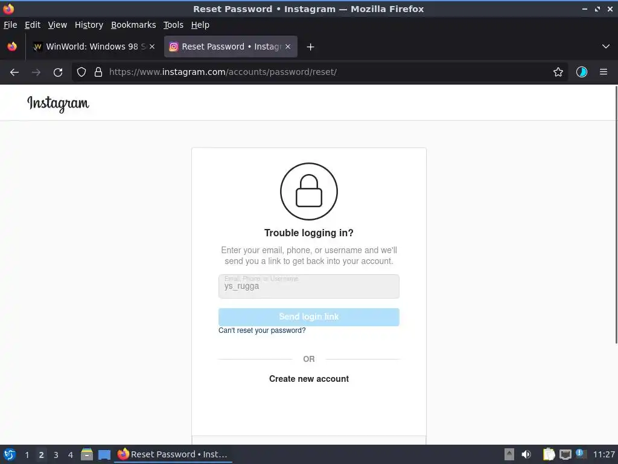Viewport: 618px width, 464px height.
Task: Open the History menu
Action: pyautogui.click(x=89, y=25)
